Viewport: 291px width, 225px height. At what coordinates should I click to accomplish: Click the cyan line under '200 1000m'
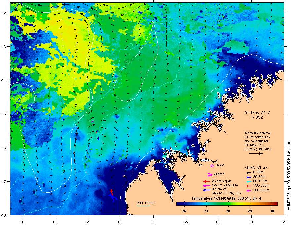click(x=143, y=206)
